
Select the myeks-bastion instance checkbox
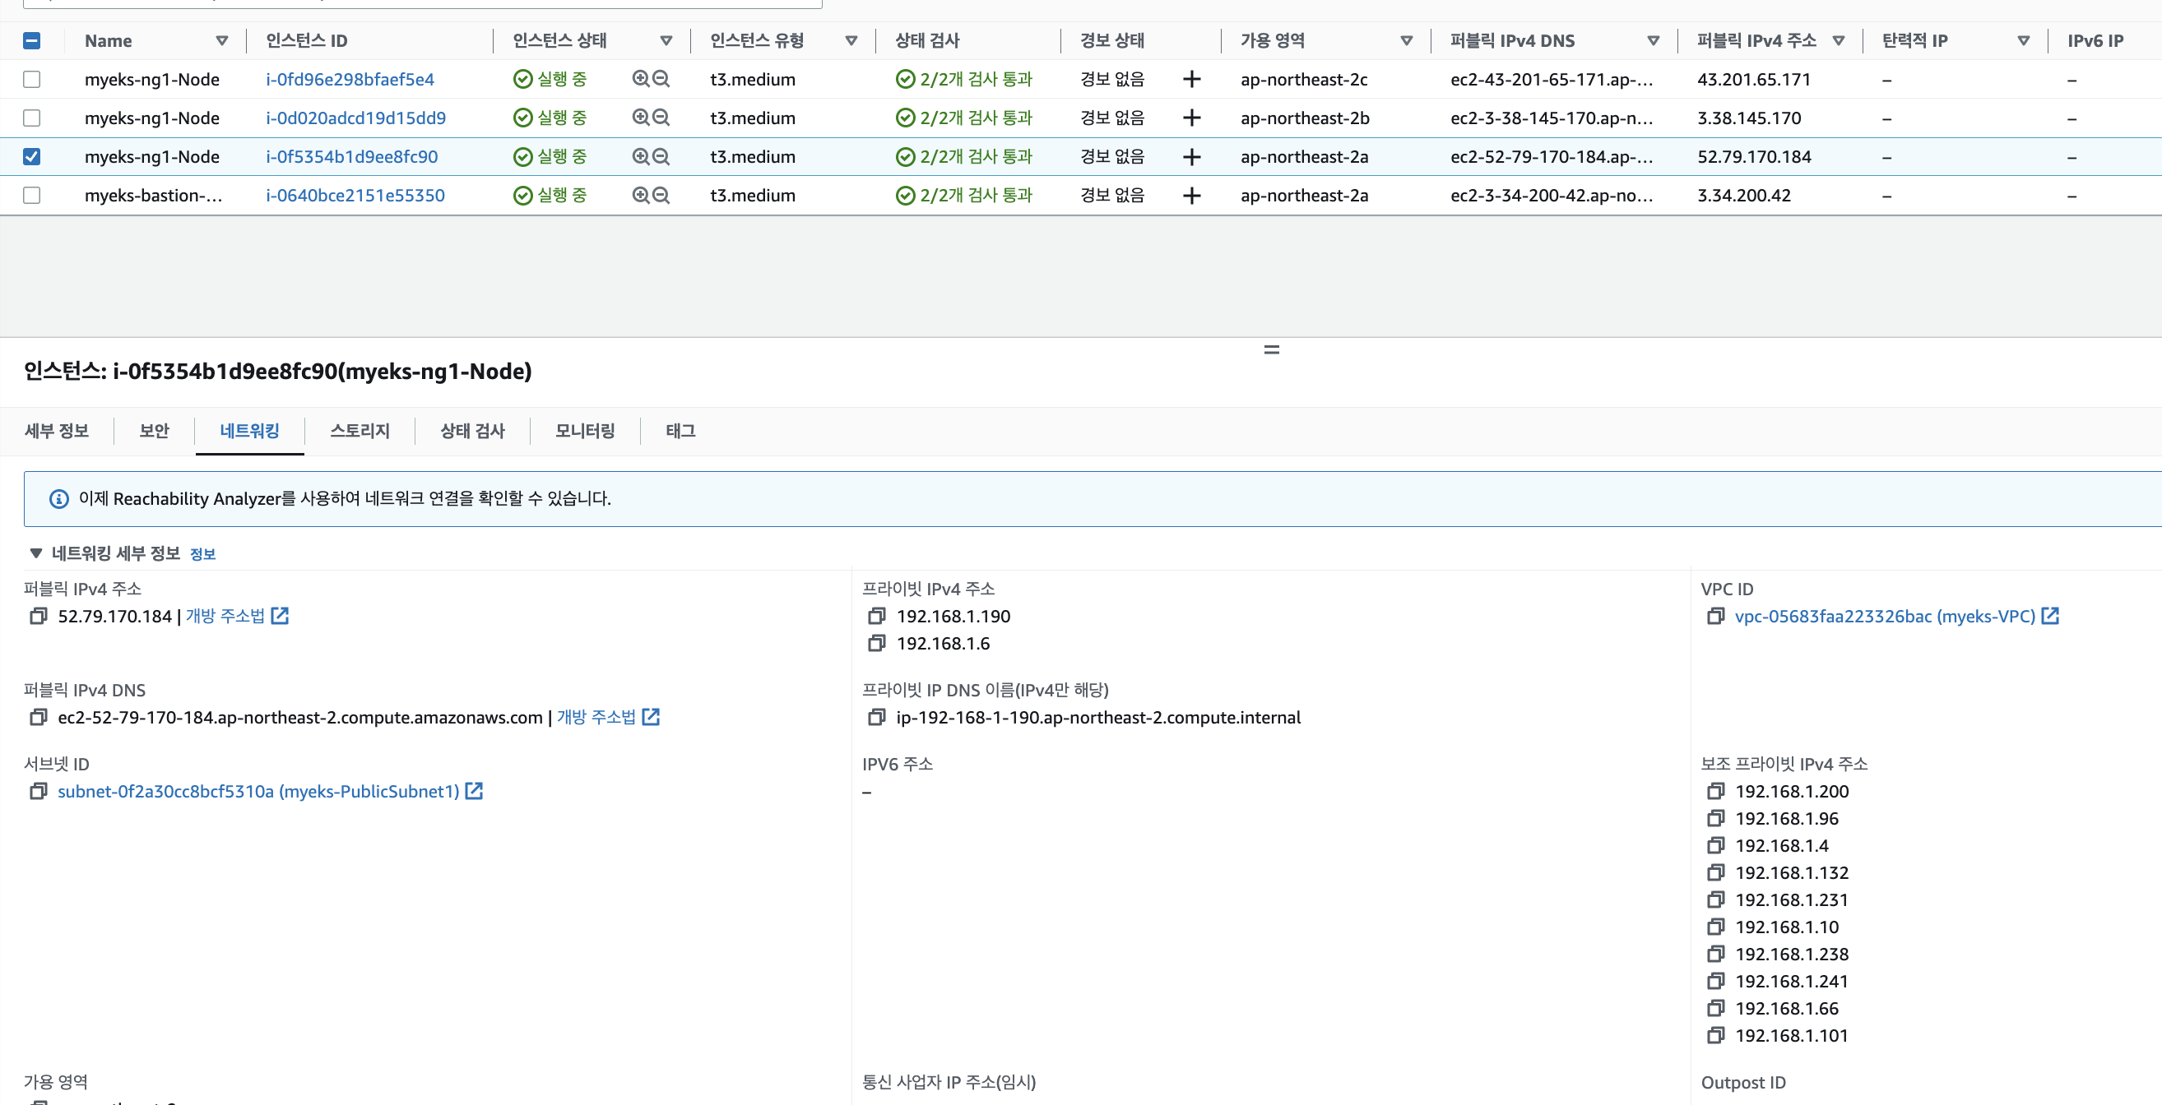coord(32,196)
